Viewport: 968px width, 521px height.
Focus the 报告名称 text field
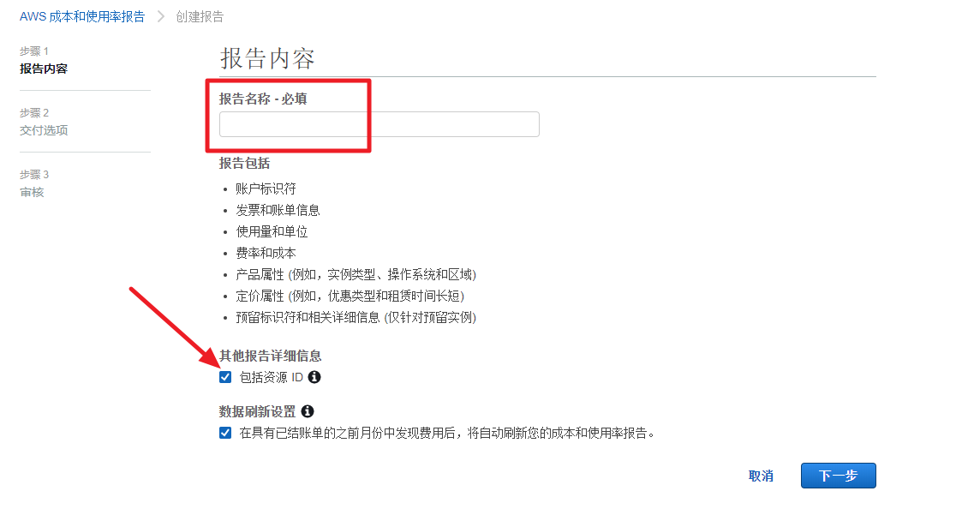pos(379,124)
